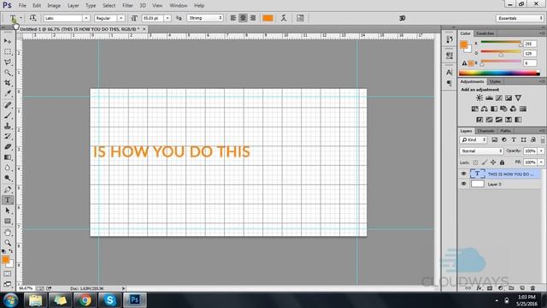Open the Create Warped Text dialog

point(284,18)
